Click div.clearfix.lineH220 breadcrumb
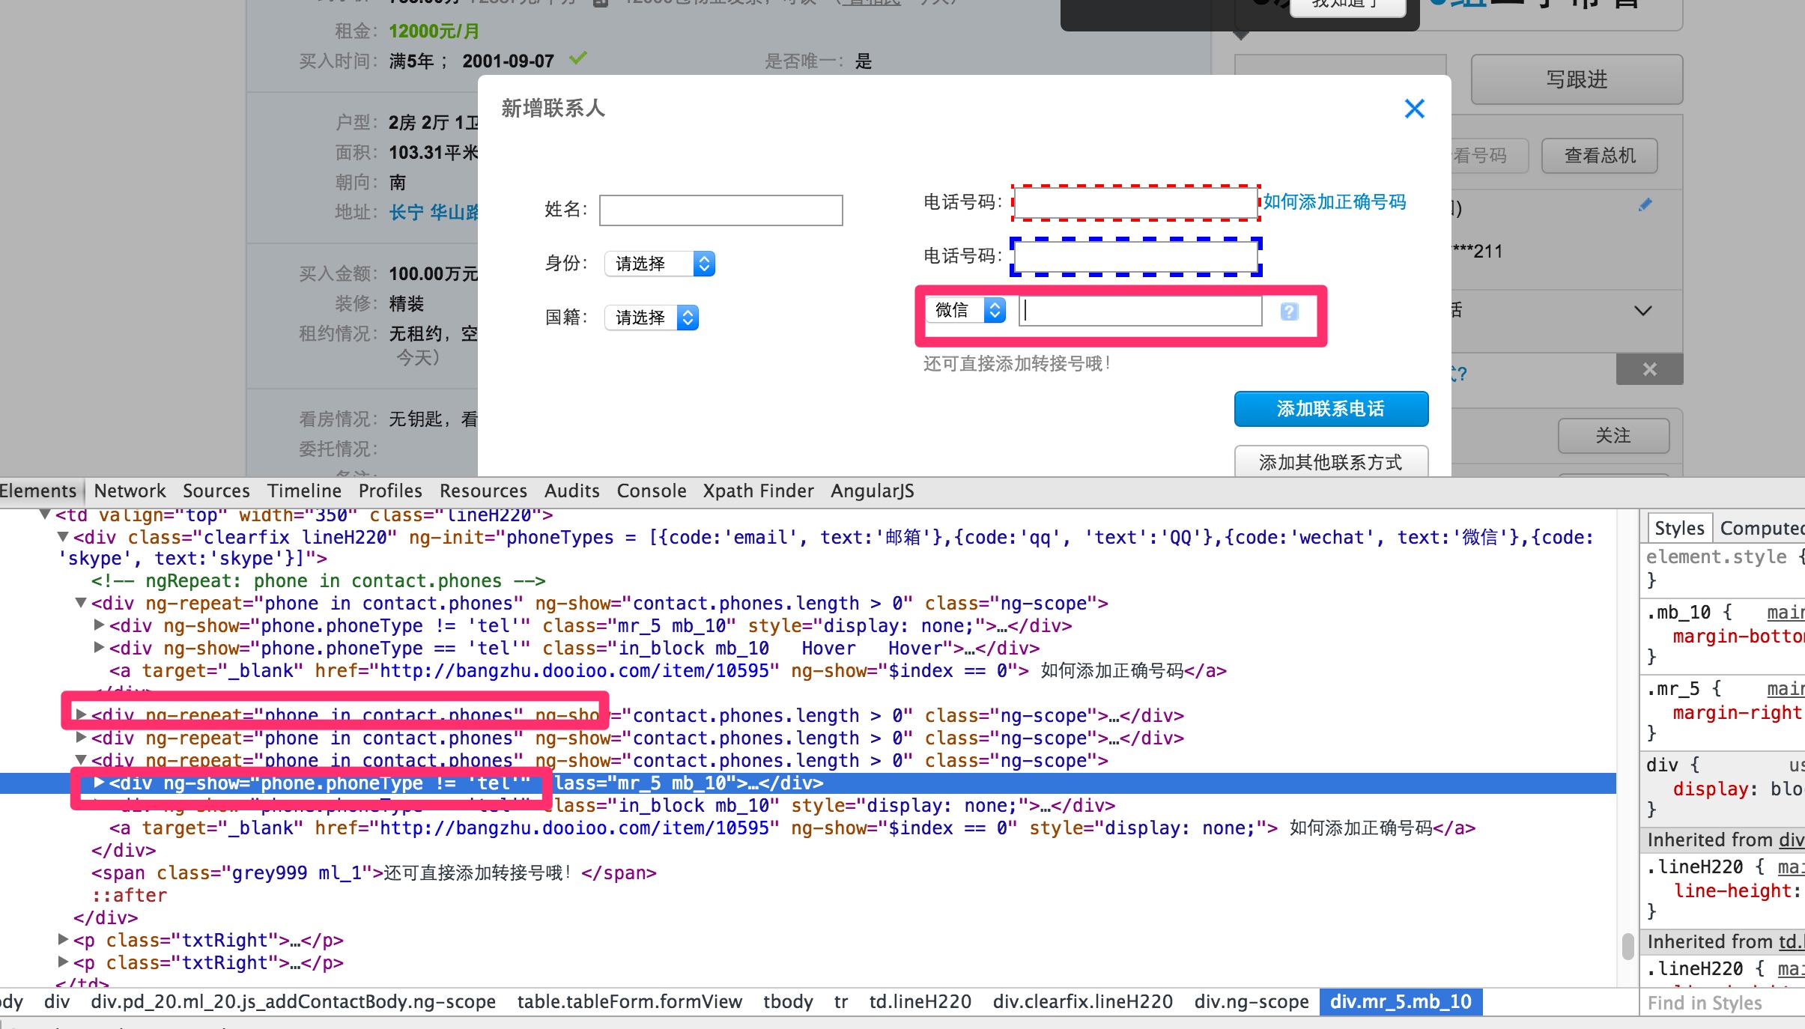This screenshot has width=1805, height=1029. pyautogui.click(x=1082, y=1002)
